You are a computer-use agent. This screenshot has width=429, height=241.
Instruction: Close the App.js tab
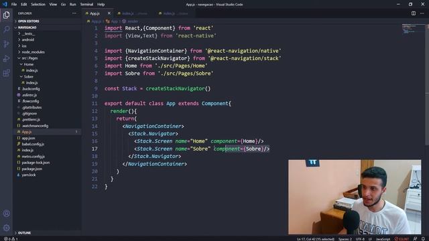[109, 13]
